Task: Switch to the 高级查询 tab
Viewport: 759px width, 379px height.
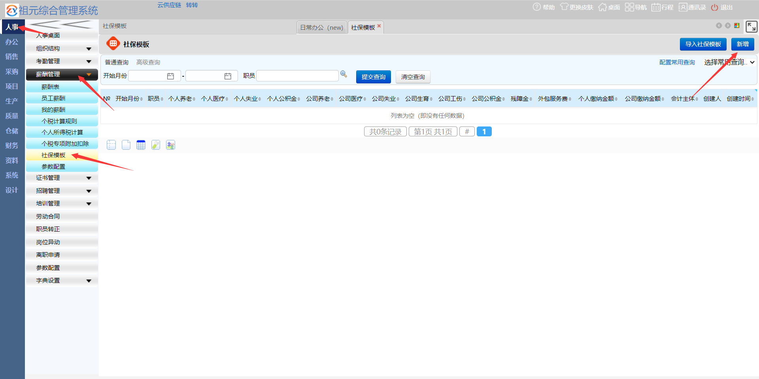Action: tap(148, 62)
